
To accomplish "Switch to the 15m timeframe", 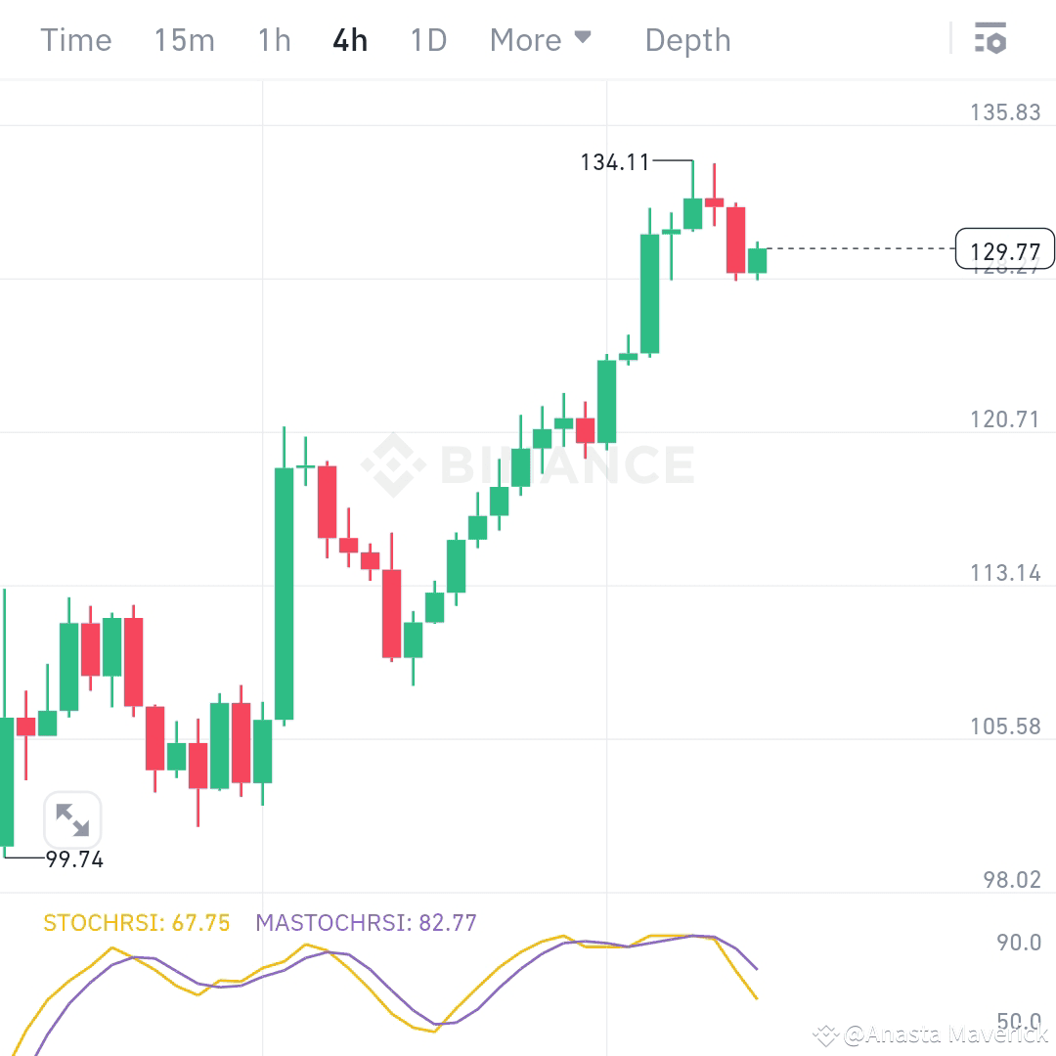I will tap(184, 40).
